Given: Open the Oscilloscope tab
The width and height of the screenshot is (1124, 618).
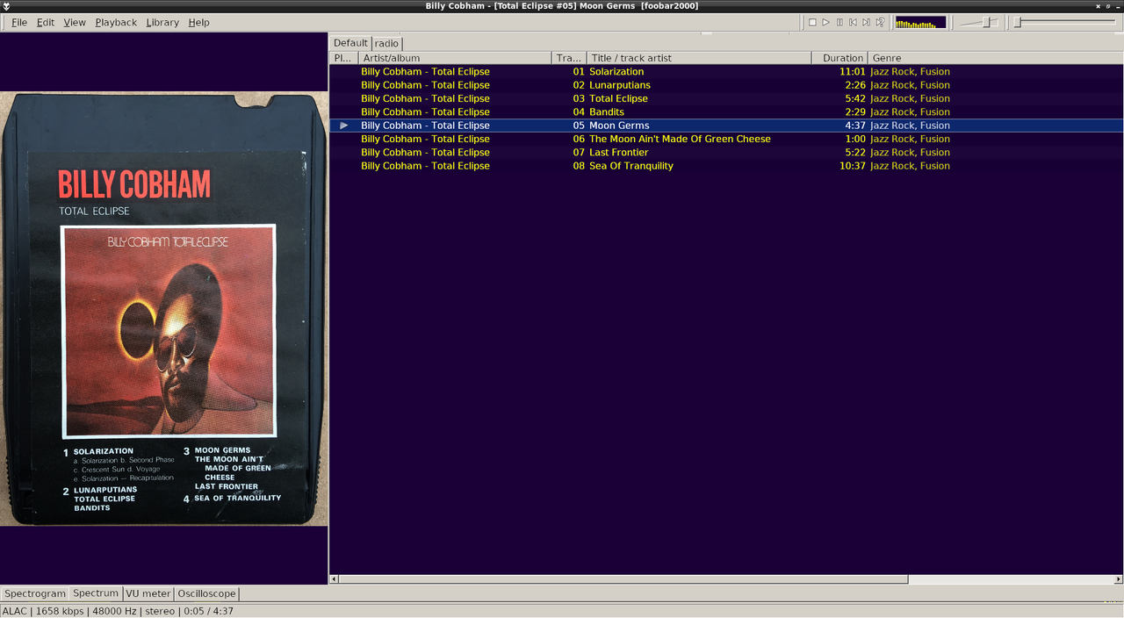Looking at the screenshot, I should click(x=206, y=593).
